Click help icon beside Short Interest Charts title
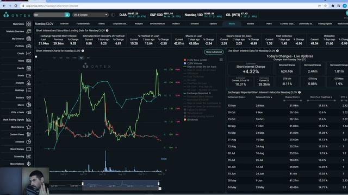Screen dimensions: 348x195 point(83,51)
